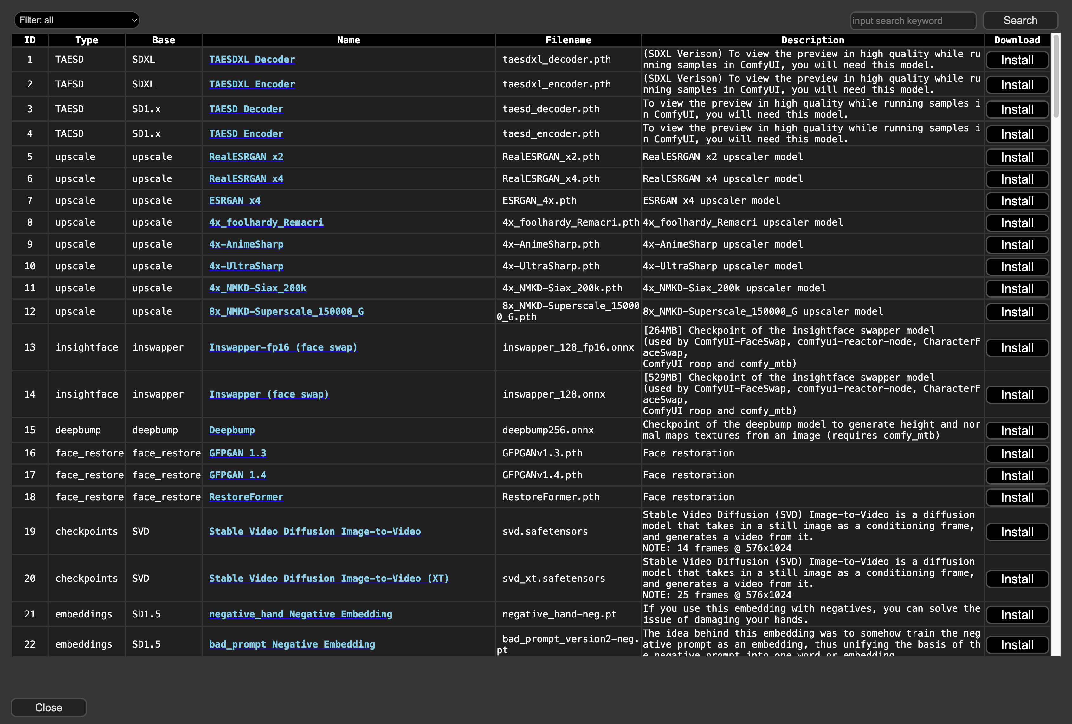Open the RestoreFormer link

(246, 497)
